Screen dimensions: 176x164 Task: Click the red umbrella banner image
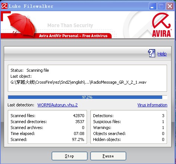click(22, 25)
